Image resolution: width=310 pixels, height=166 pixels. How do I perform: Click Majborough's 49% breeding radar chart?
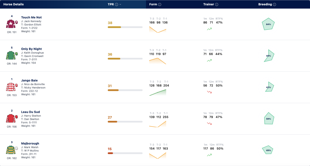pyautogui.click(x=268, y=150)
